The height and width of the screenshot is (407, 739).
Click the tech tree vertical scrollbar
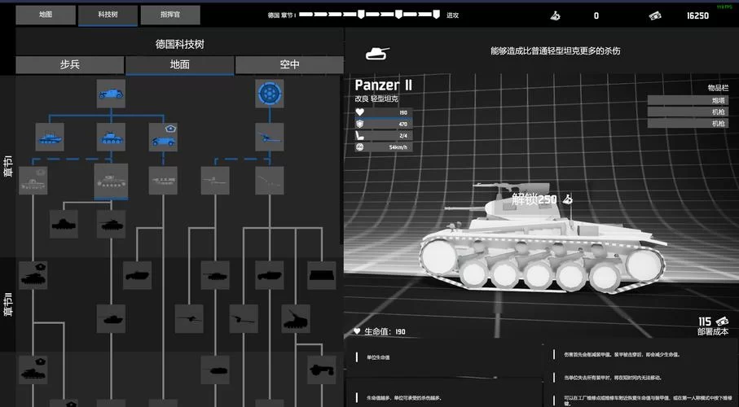click(342, 160)
